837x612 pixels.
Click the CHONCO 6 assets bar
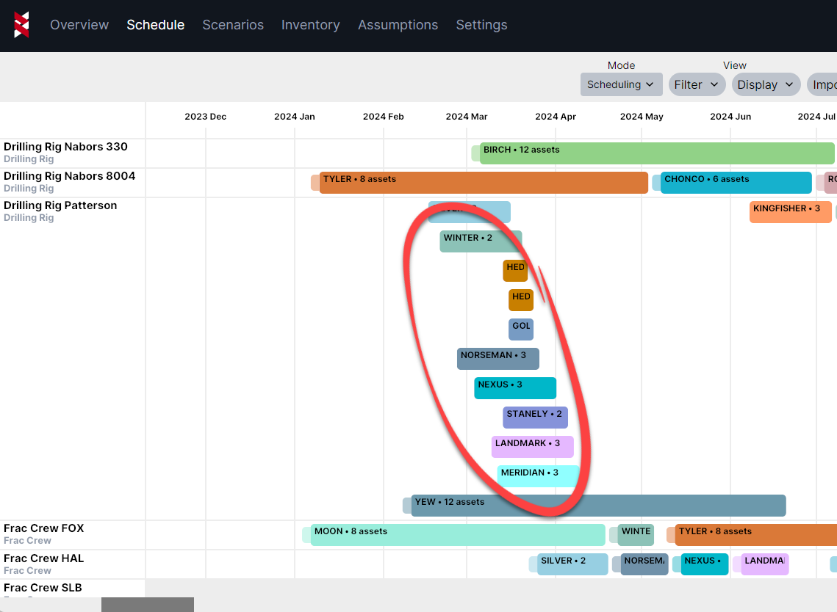tap(735, 183)
